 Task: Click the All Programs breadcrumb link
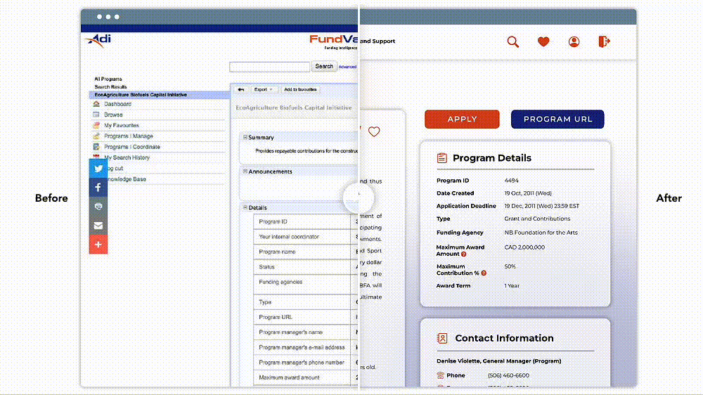pos(108,79)
